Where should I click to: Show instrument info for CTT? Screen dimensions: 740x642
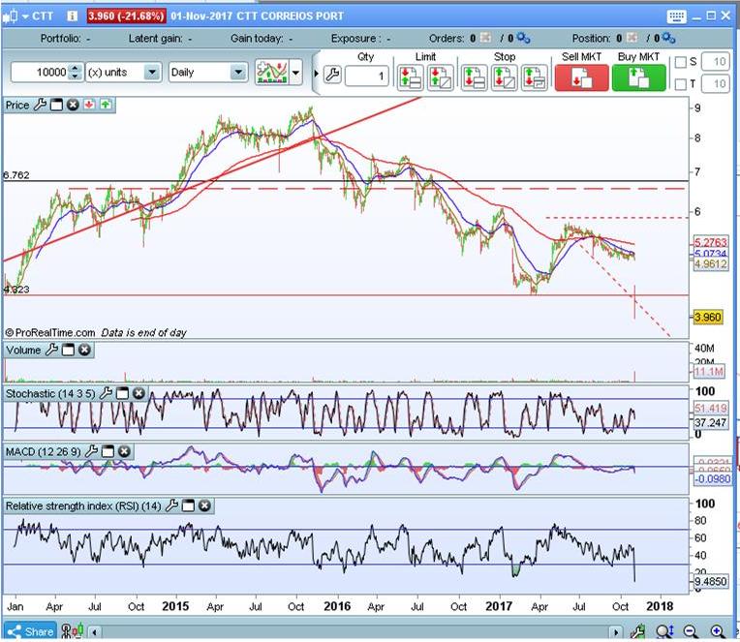tap(72, 16)
